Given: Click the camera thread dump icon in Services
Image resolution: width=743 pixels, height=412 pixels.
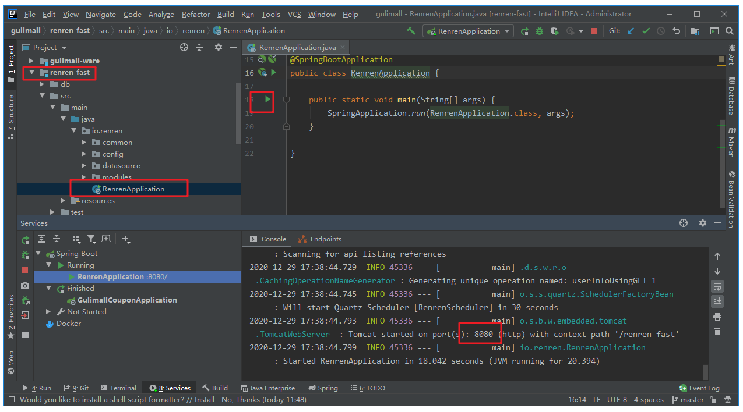Looking at the screenshot, I should (x=25, y=285).
